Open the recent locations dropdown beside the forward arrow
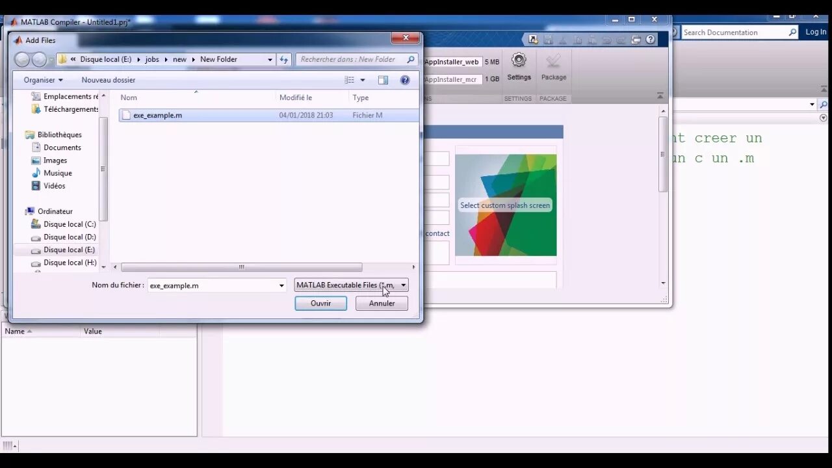832x468 pixels. click(51, 60)
